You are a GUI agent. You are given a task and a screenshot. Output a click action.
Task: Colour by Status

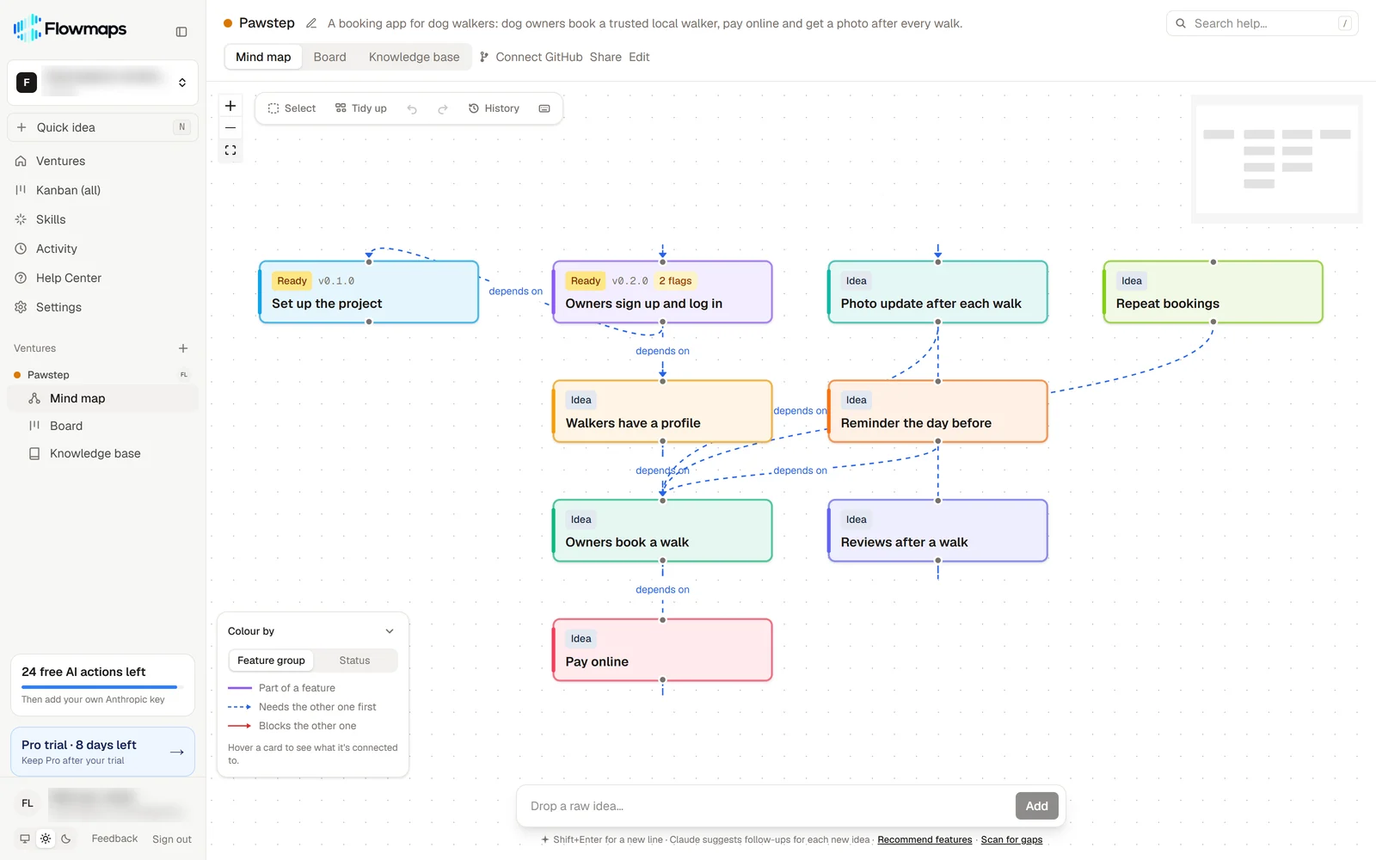point(354,660)
